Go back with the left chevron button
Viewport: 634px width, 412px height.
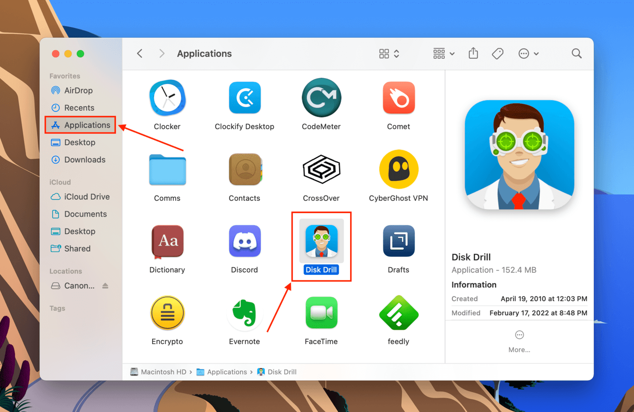coord(140,53)
